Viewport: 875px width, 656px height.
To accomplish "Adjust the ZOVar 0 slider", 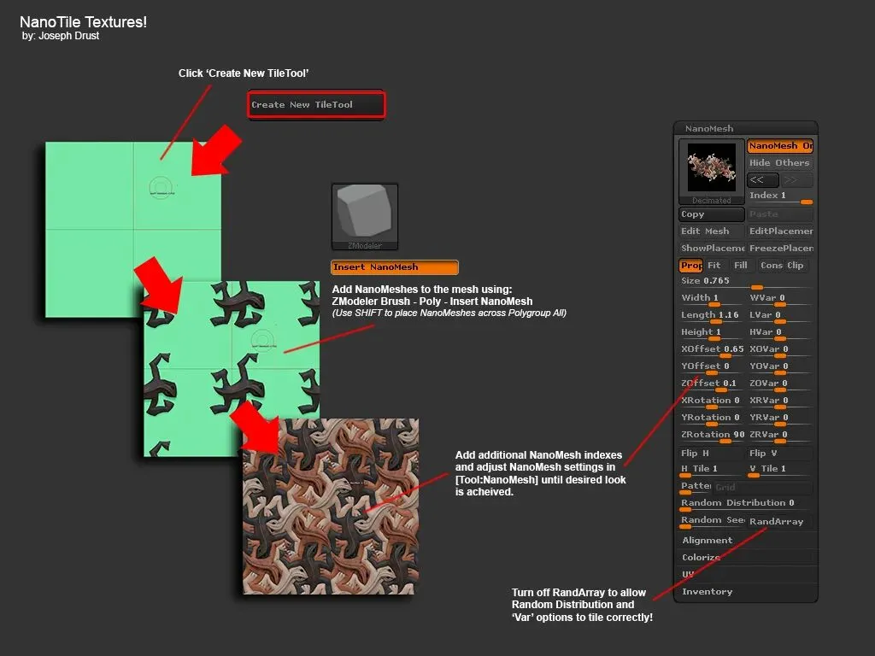I will coord(780,384).
